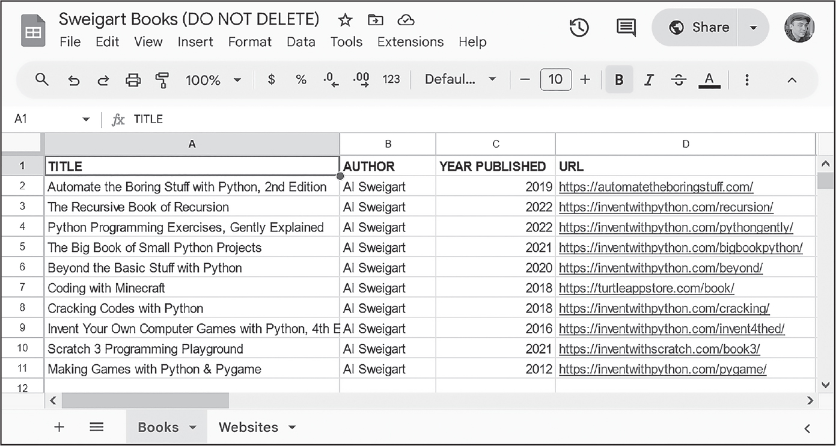Viewport: 836px width, 446px height.
Task: Open the text color picker
Action: (x=709, y=80)
